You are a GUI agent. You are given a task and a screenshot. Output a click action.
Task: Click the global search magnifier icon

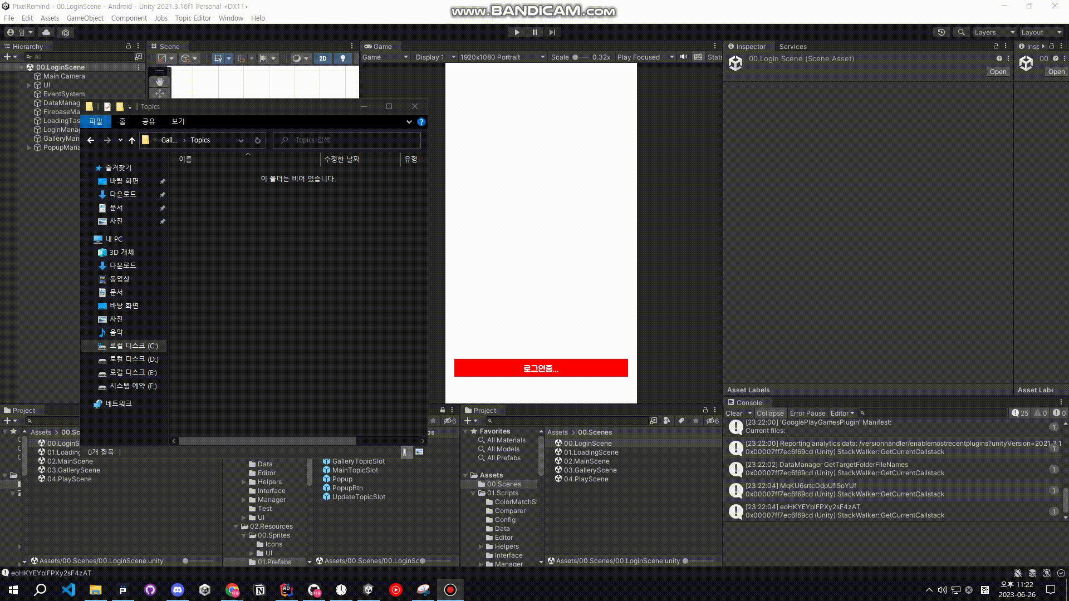click(961, 32)
